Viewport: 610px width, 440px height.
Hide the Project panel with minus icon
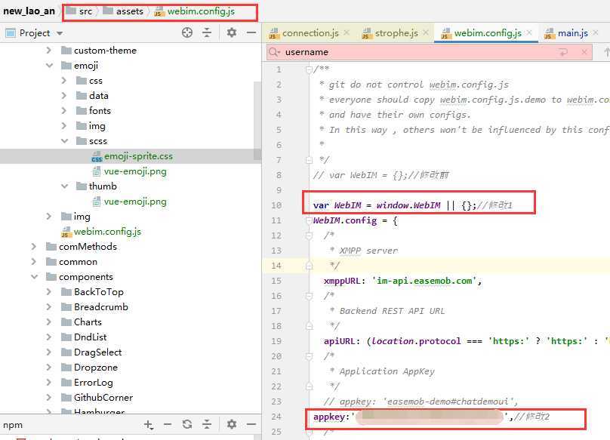[x=251, y=32]
